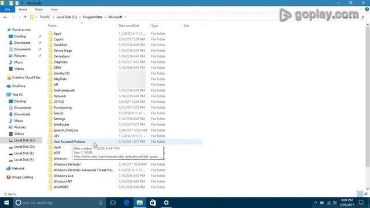This screenshot has height=208, width=370.
Task: Open the Share ribbon tab
Action: coord(39,9)
